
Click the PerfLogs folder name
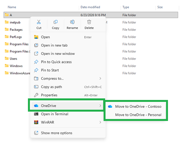click(16, 37)
